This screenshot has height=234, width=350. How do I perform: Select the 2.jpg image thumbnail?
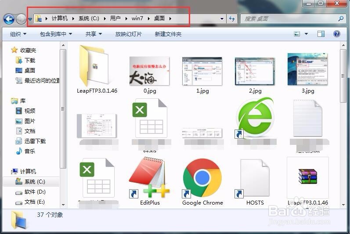[x=255, y=71]
